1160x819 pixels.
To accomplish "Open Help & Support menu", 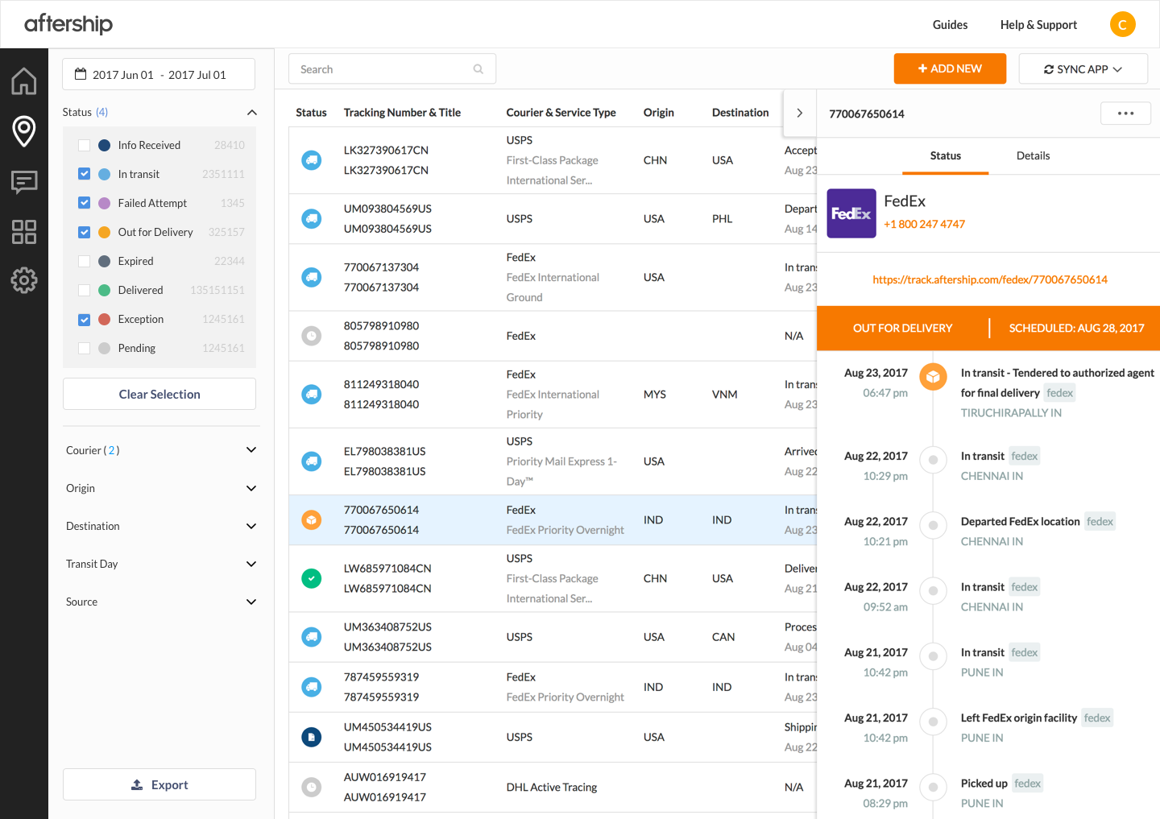I will click(1038, 25).
